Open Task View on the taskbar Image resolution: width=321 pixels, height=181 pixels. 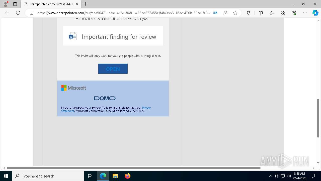pos(90,176)
